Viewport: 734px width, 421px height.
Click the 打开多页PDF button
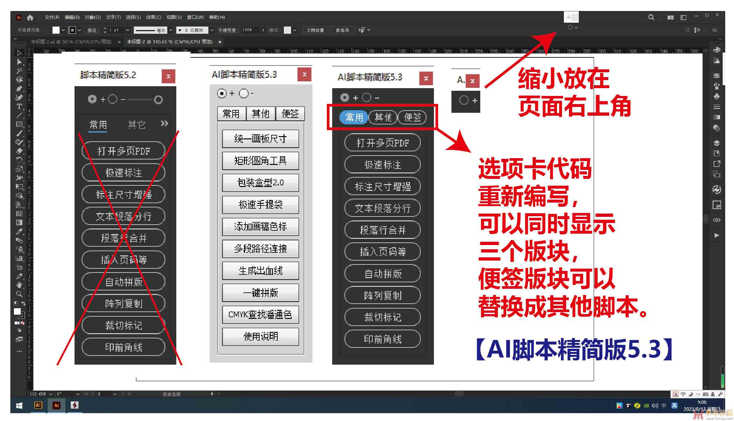pos(381,143)
